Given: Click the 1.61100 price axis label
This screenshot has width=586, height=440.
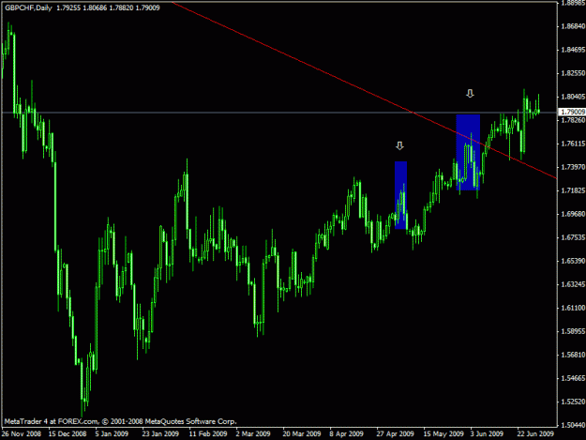Looking at the screenshot, I should (x=573, y=308).
